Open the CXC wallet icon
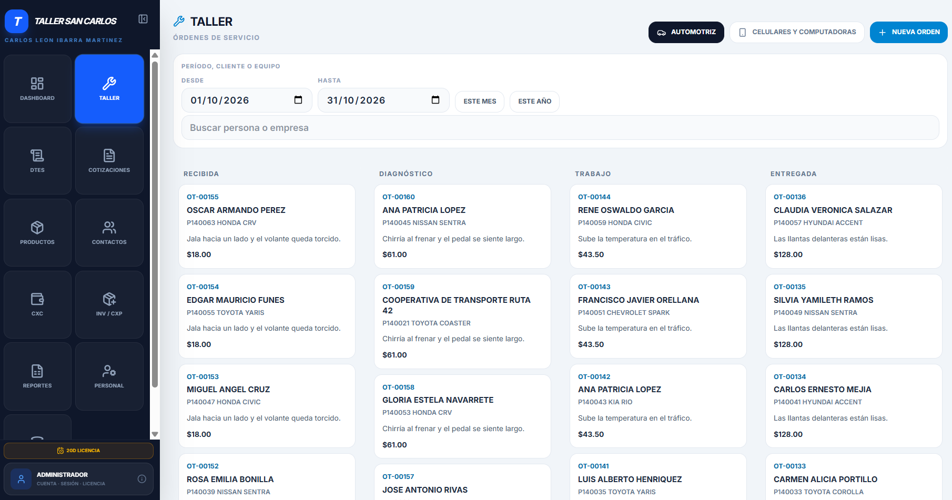Viewport: 952px width, 500px height. pos(37,299)
